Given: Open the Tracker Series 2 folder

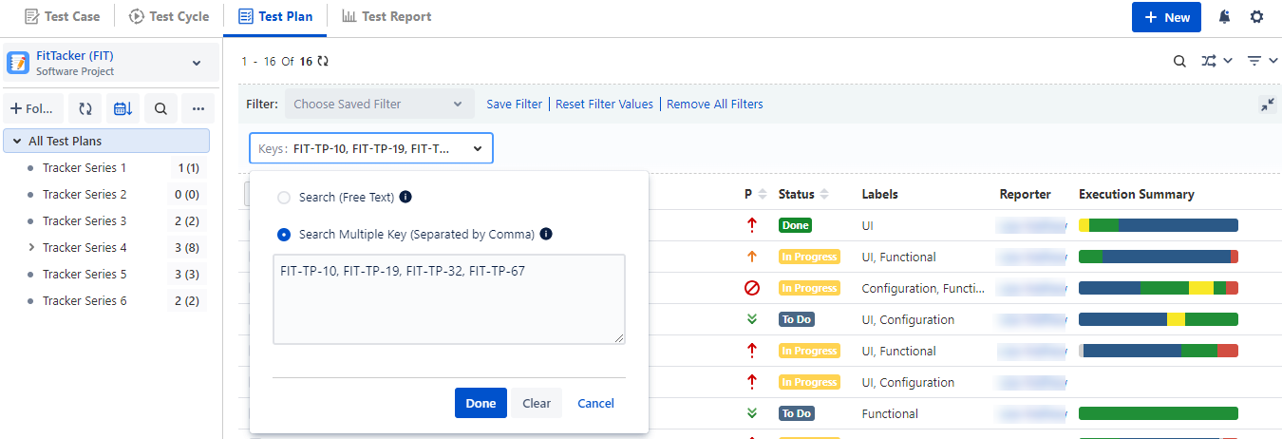Looking at the screenshot, I should point(85,195).
